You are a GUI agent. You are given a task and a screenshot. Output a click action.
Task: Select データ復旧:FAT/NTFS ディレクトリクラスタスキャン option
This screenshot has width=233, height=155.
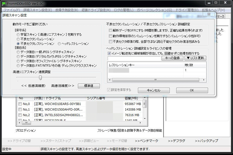(18, 66)
